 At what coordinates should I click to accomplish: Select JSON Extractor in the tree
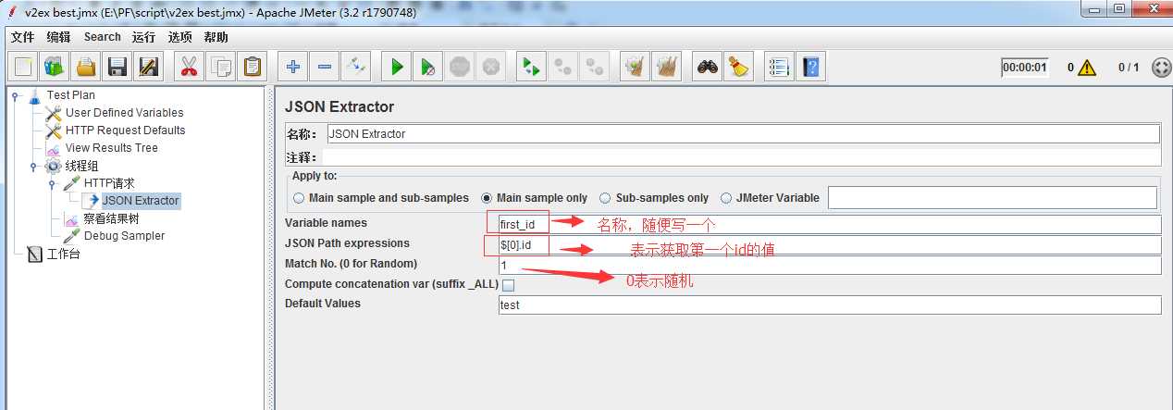pos(141,200)
